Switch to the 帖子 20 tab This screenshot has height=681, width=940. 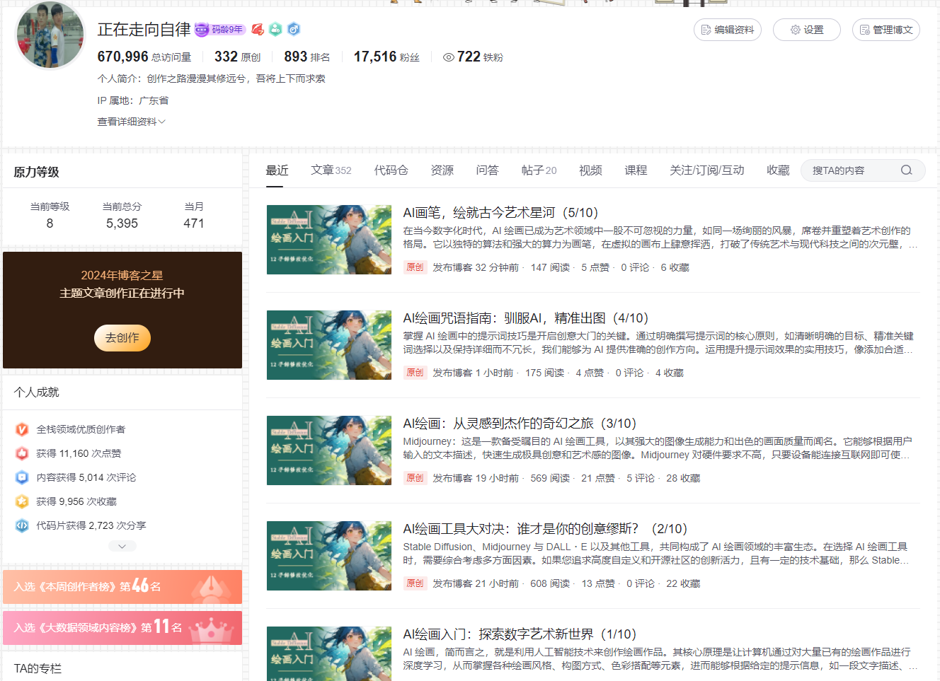click(539, 170)
